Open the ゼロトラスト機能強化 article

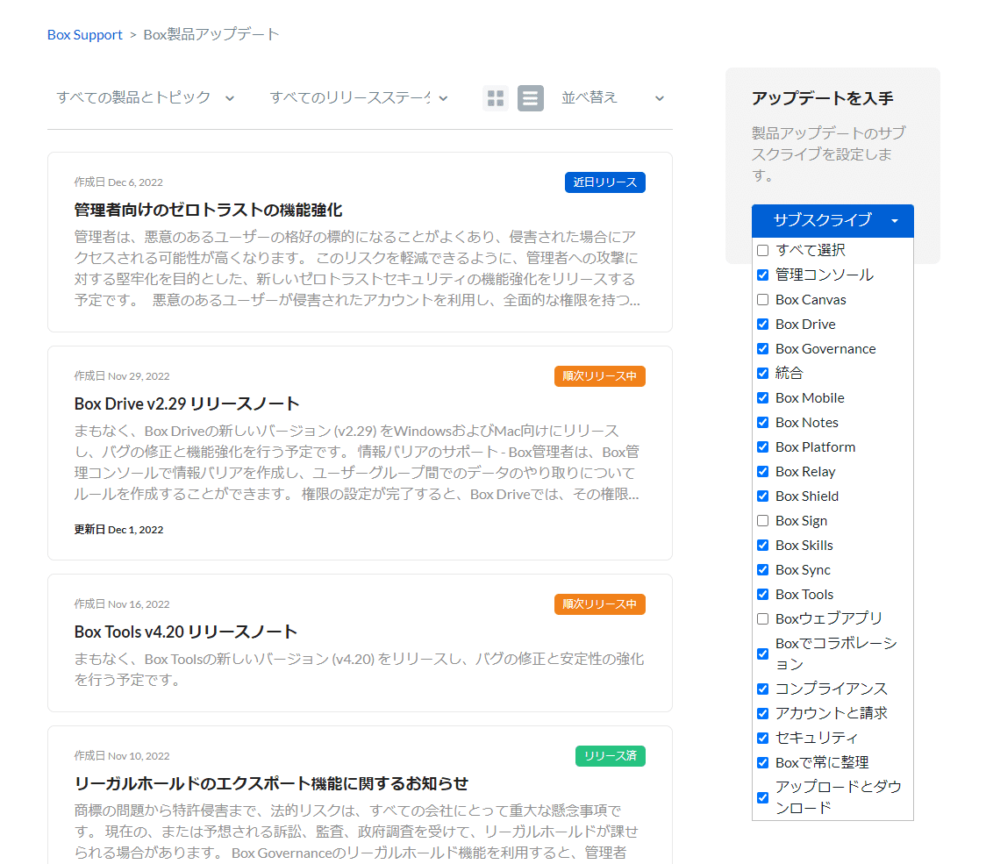point(209,210)
